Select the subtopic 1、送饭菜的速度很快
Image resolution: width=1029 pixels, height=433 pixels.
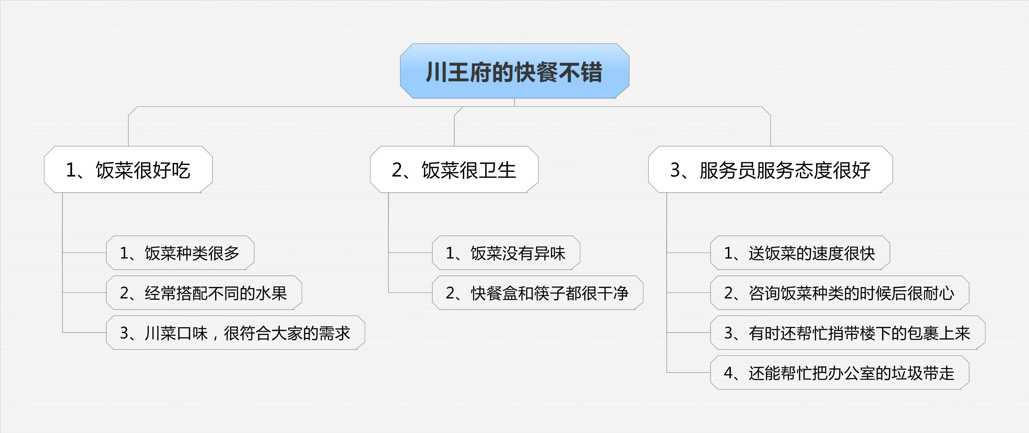coord(800,253)
